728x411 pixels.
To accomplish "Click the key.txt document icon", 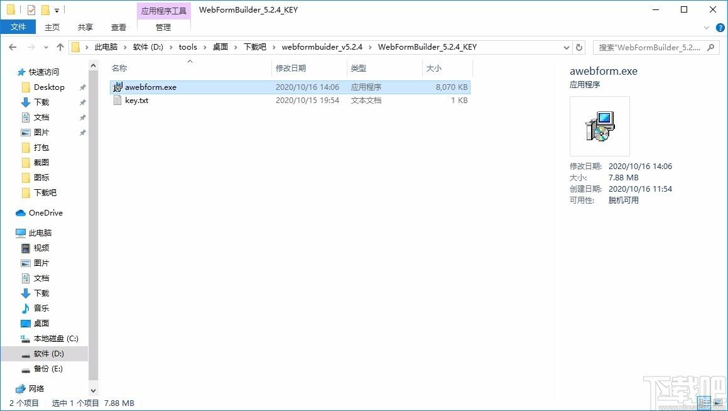I will 117,101.
